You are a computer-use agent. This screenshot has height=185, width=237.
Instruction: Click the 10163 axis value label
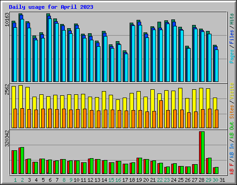(7, 19)
